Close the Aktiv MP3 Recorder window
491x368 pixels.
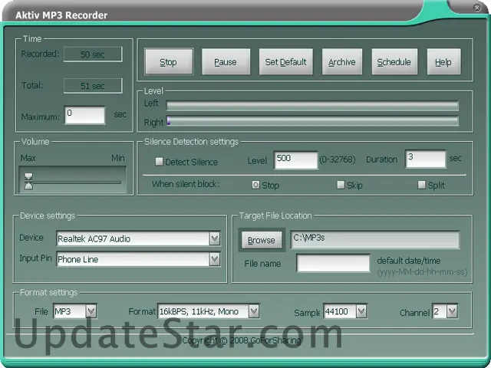click(x=477, y=8)
